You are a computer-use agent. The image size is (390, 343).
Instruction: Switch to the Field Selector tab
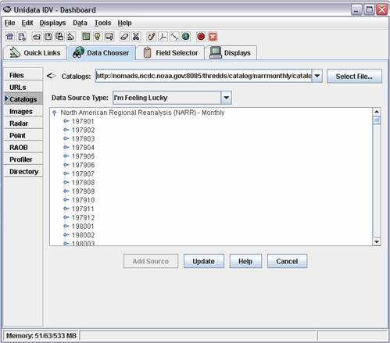170,53
